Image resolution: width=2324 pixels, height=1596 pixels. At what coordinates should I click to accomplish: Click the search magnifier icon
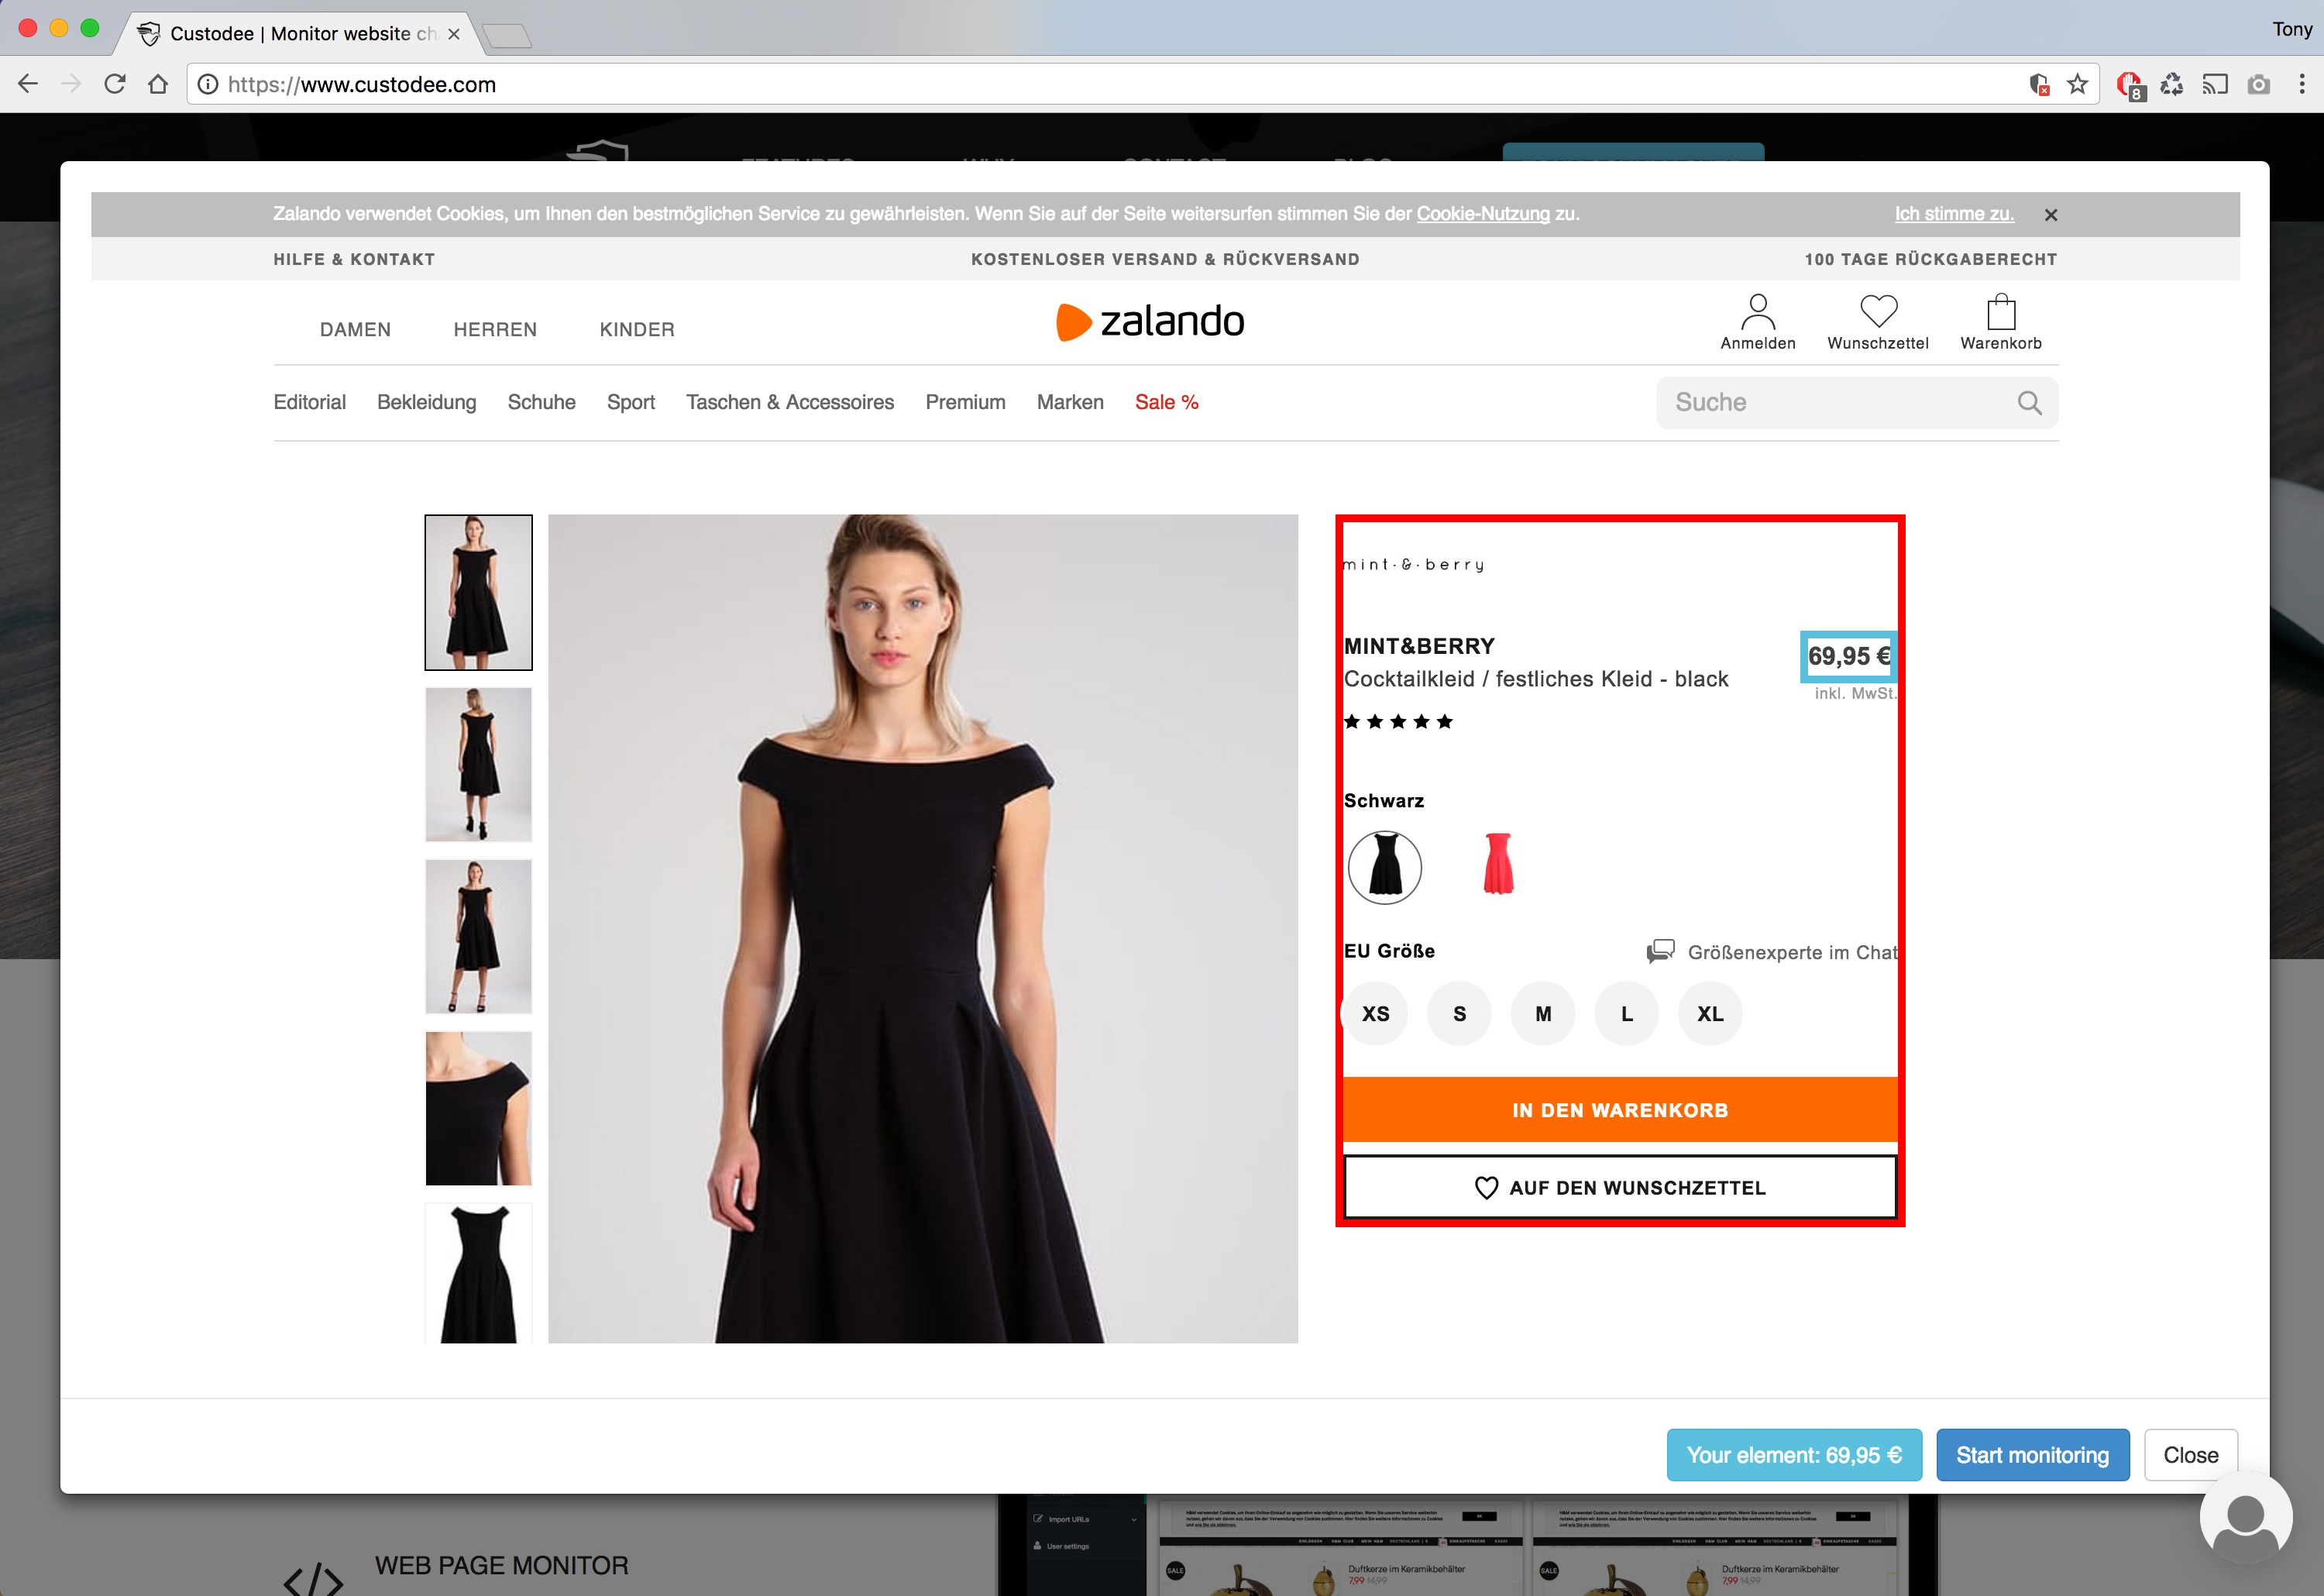[x=2029, y=402]
